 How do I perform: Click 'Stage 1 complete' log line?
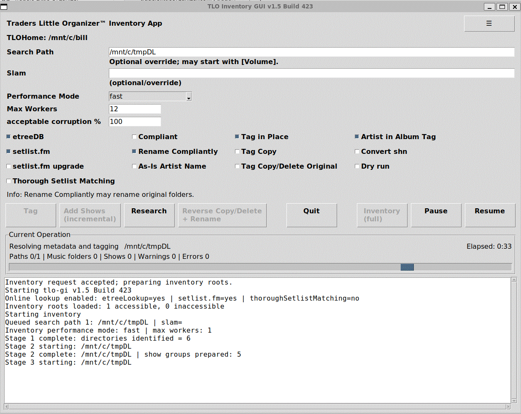coord(98,339)
